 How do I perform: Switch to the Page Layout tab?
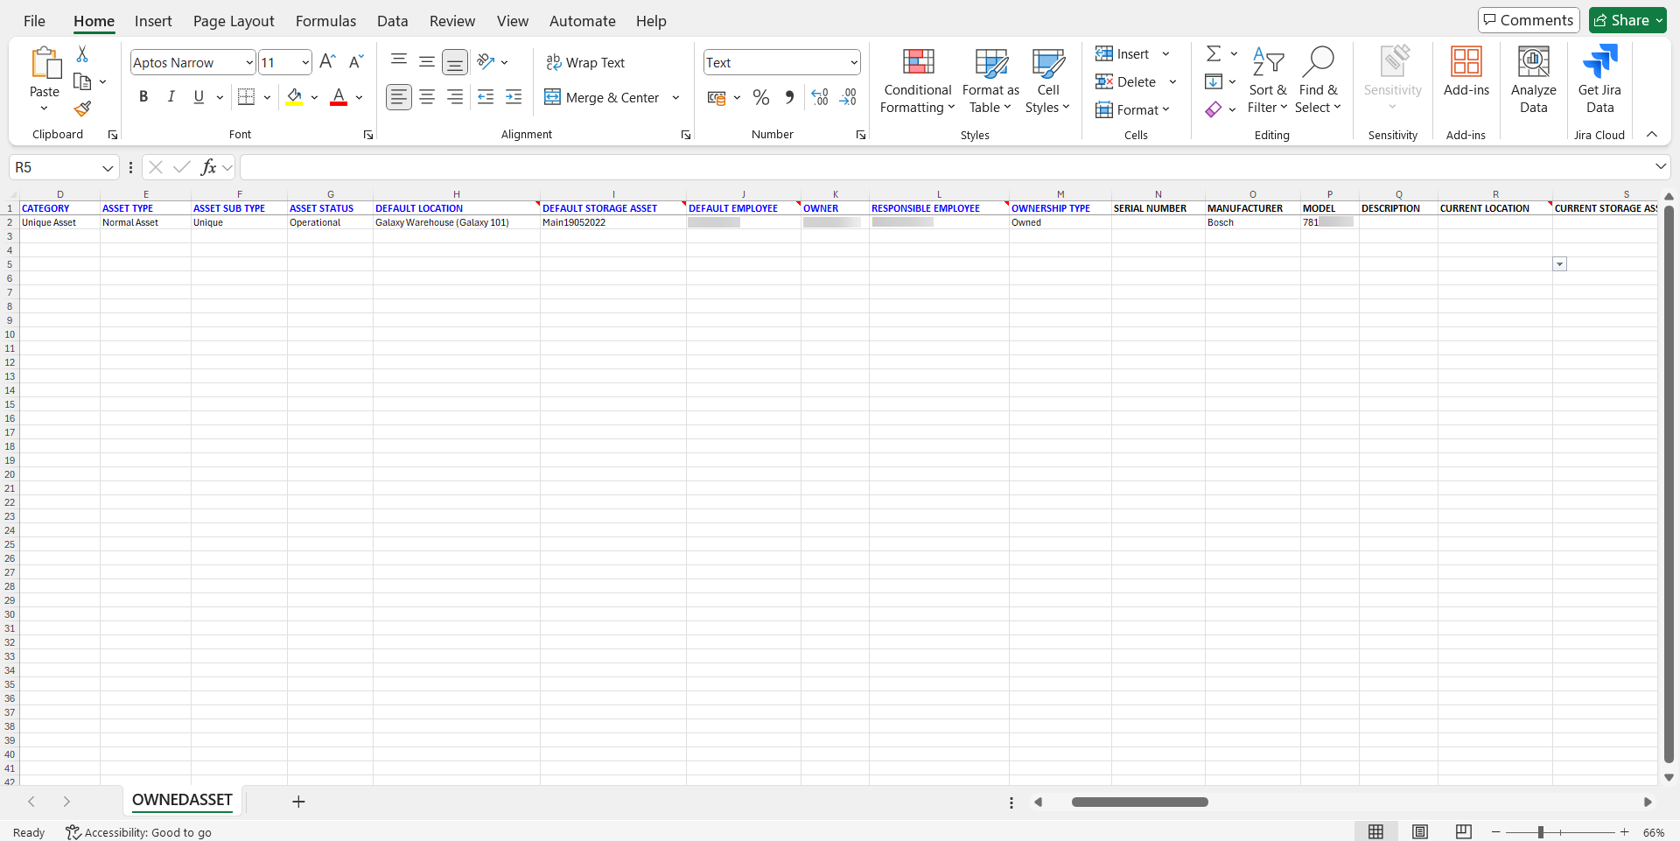pyautogui.click(x=234, y=21)
